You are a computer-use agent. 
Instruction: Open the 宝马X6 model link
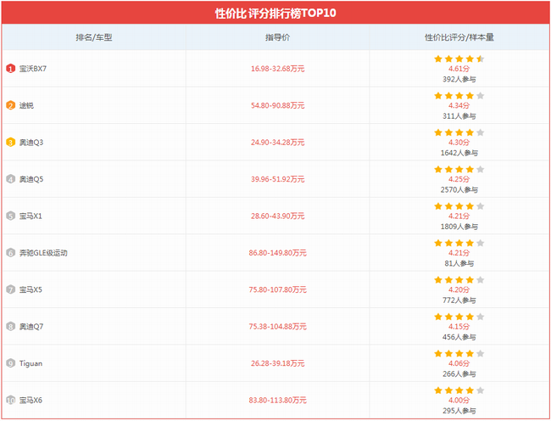coord(31,401)
